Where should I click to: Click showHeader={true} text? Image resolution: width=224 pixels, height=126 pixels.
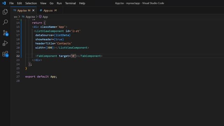50,39
